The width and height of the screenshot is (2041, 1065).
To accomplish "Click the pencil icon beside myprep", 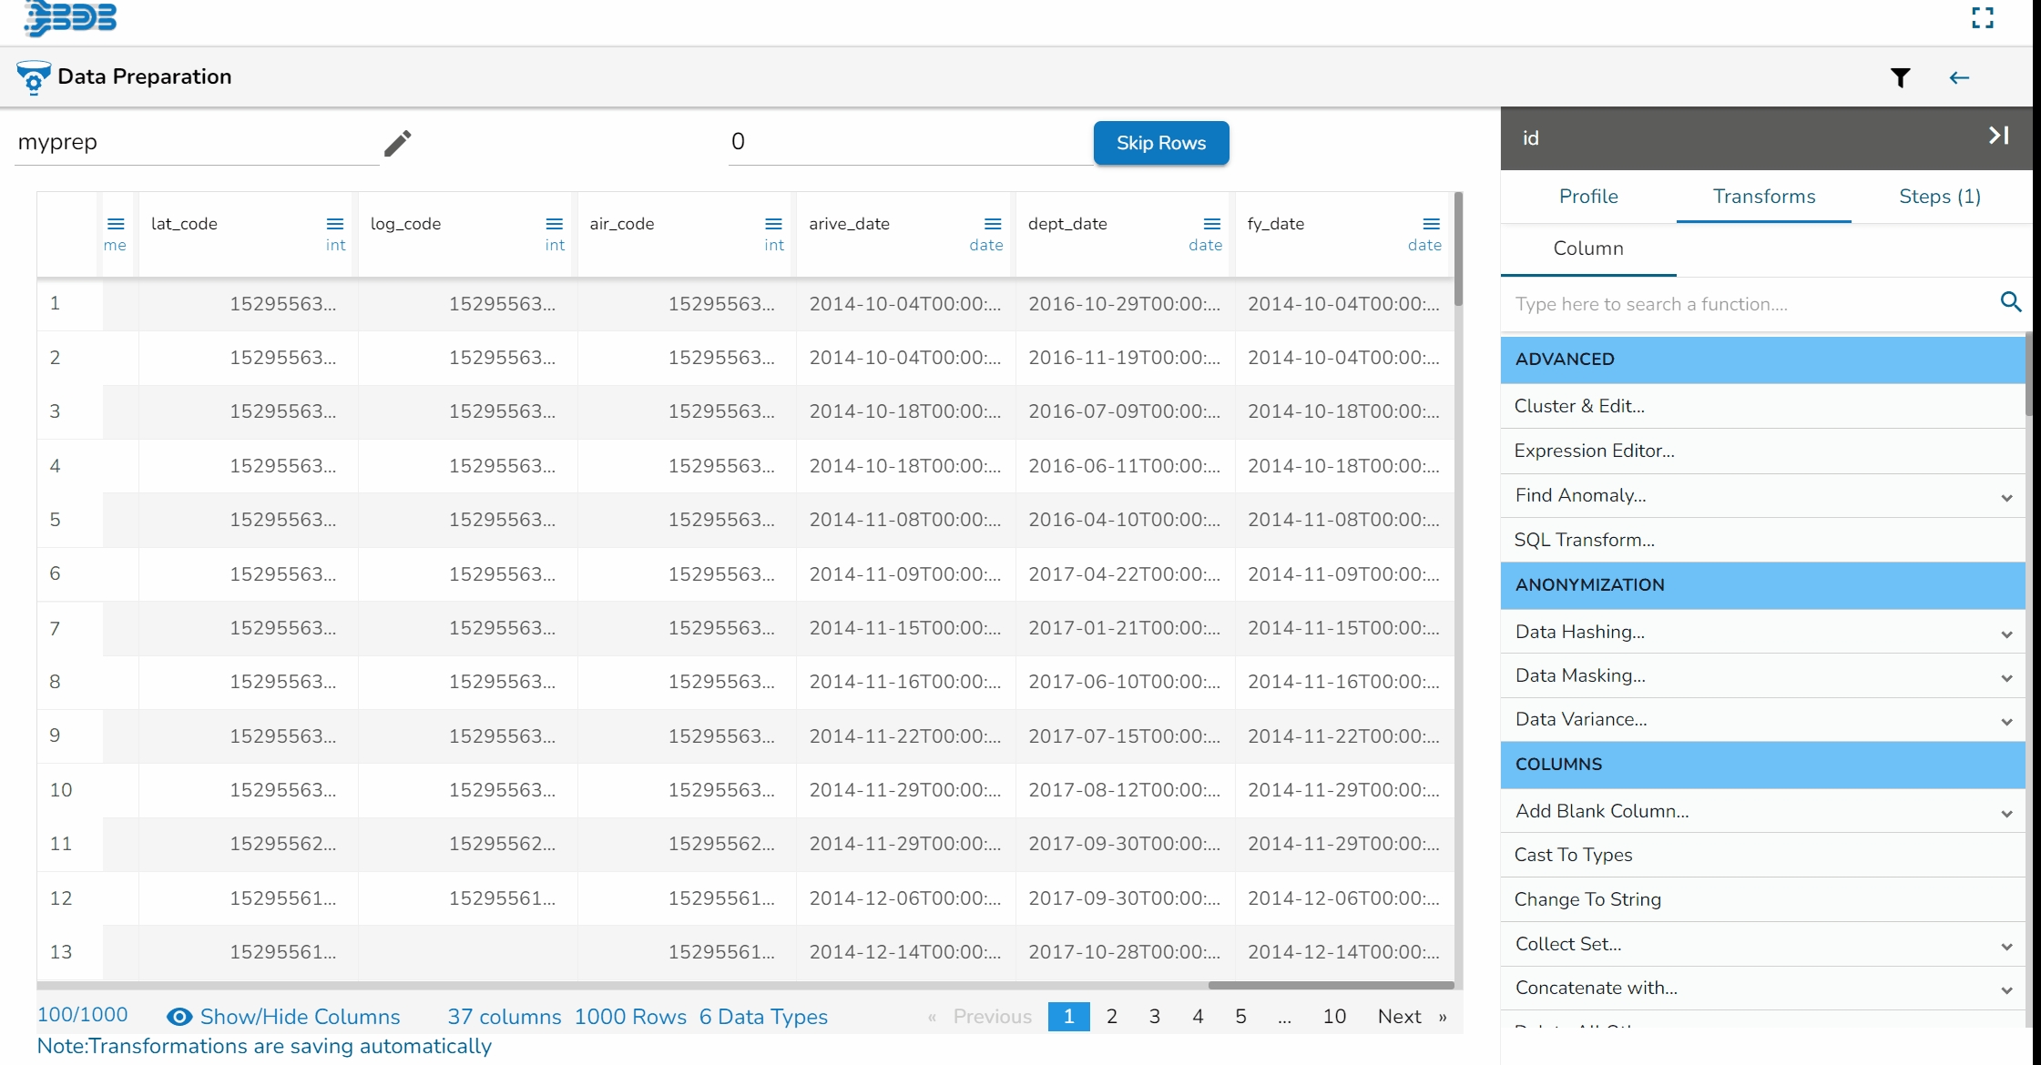I will 397,143.
